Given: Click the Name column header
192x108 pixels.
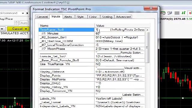Looking at the screenshot, I should click(67, 25).
